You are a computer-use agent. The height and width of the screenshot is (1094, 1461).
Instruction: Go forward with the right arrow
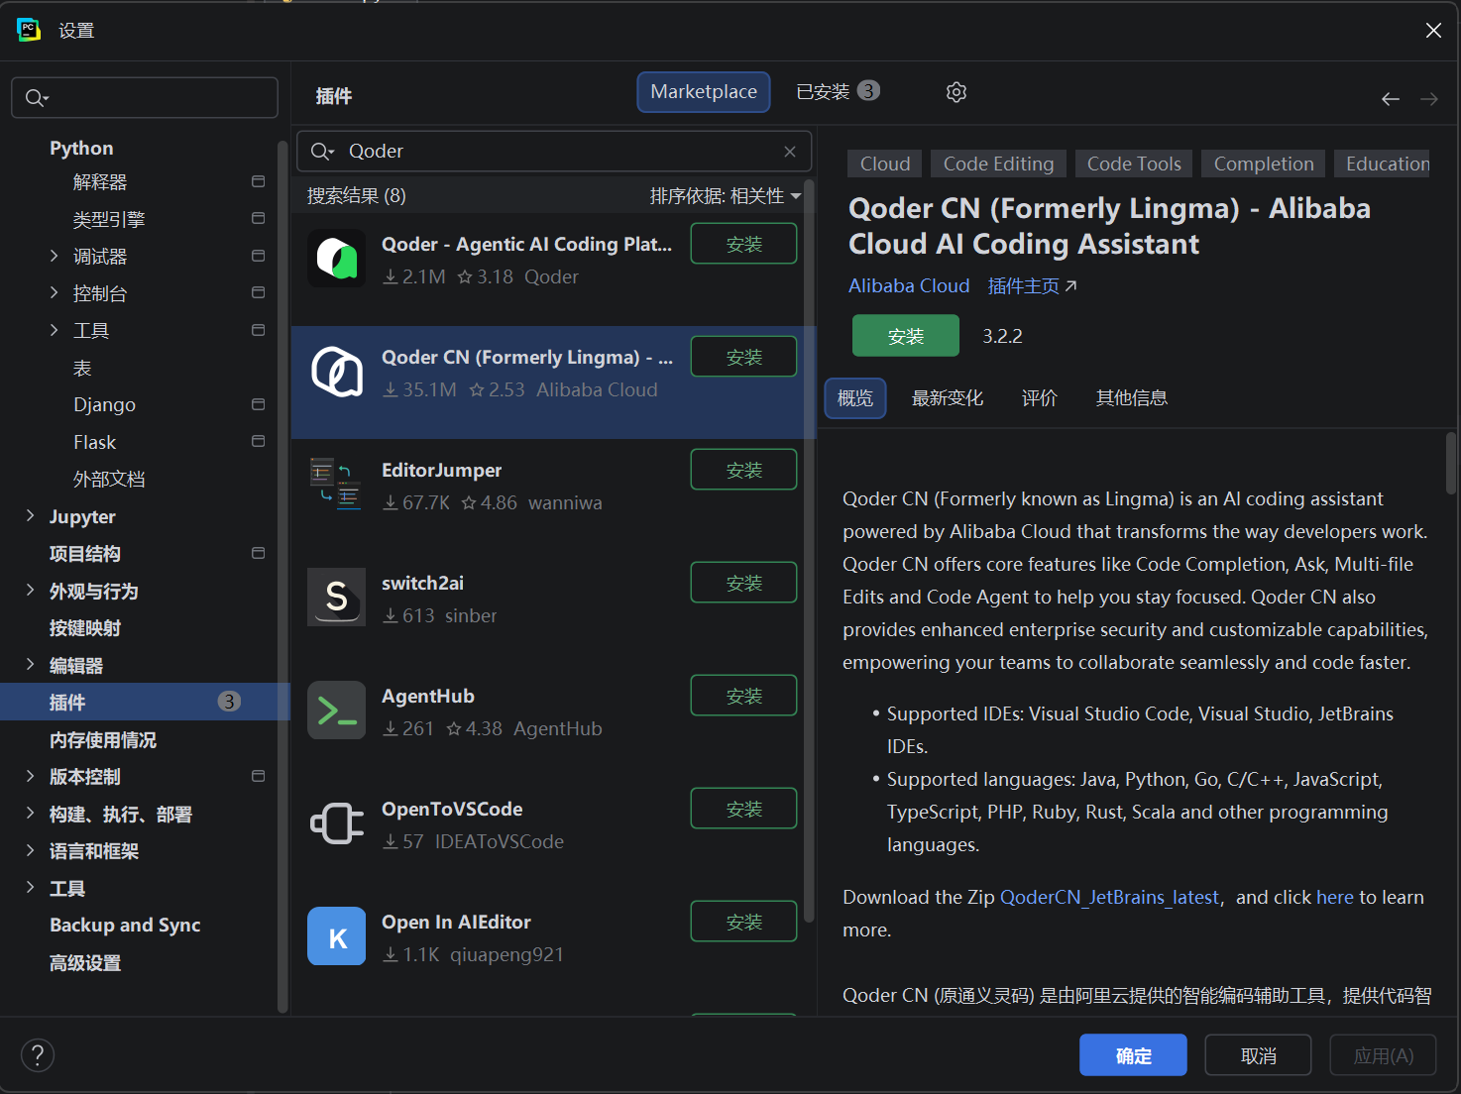[x=1429, y=99]
